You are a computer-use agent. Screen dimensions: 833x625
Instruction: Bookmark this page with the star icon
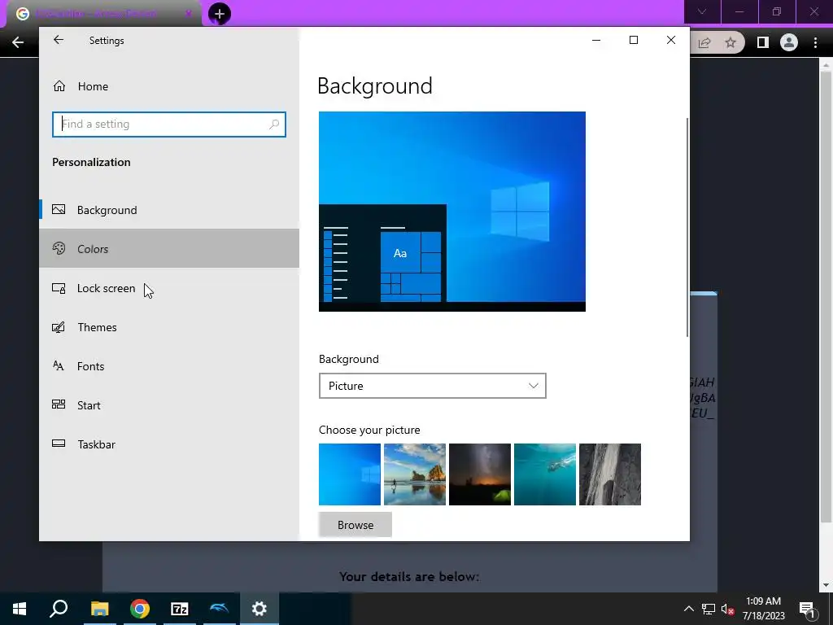click(x=731, y=42)
